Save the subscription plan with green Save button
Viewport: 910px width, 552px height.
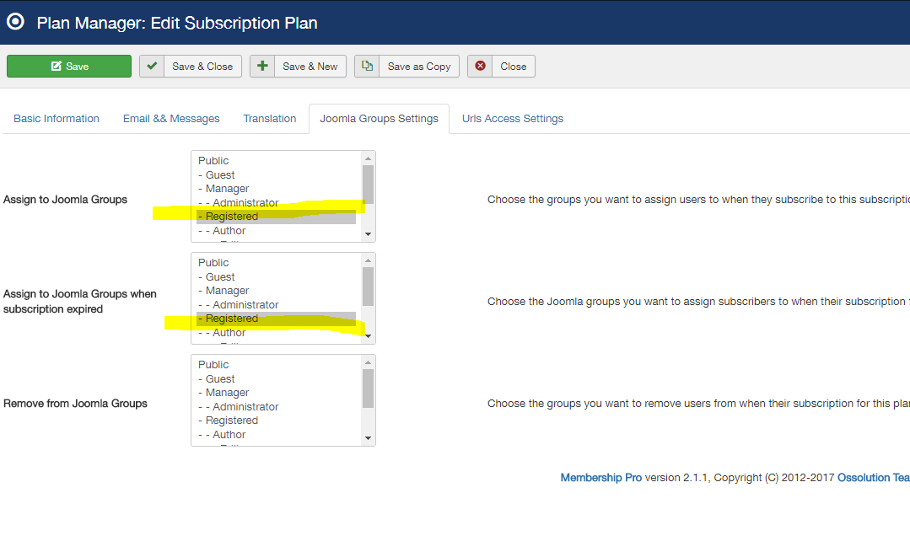[69, 66]
